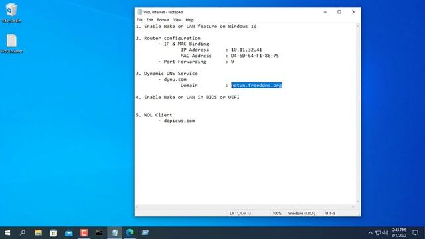Click the 'Dynamic DNS Service' line
425x239 pixels.
tap(167, 74)
